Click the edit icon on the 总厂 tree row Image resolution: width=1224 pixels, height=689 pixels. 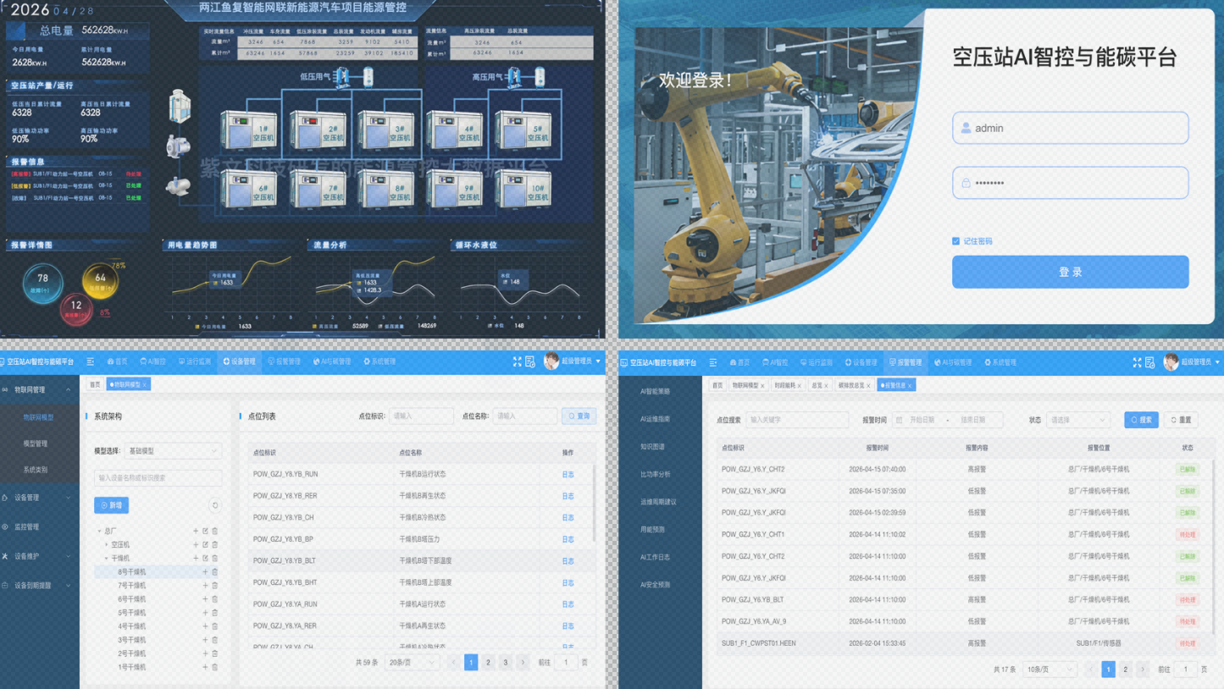pos(205,532)
